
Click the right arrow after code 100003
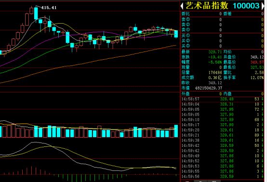coord(263,6)
